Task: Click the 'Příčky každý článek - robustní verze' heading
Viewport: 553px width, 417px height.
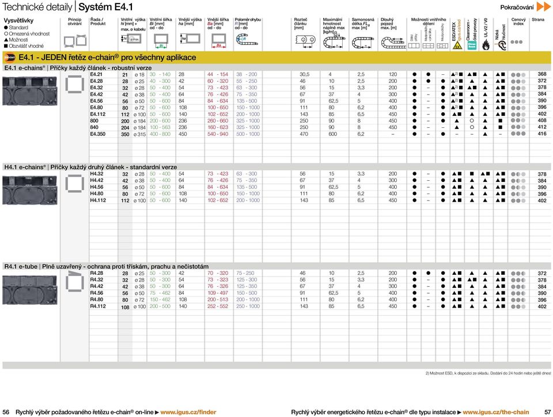Action: click(x=101, y=68)
